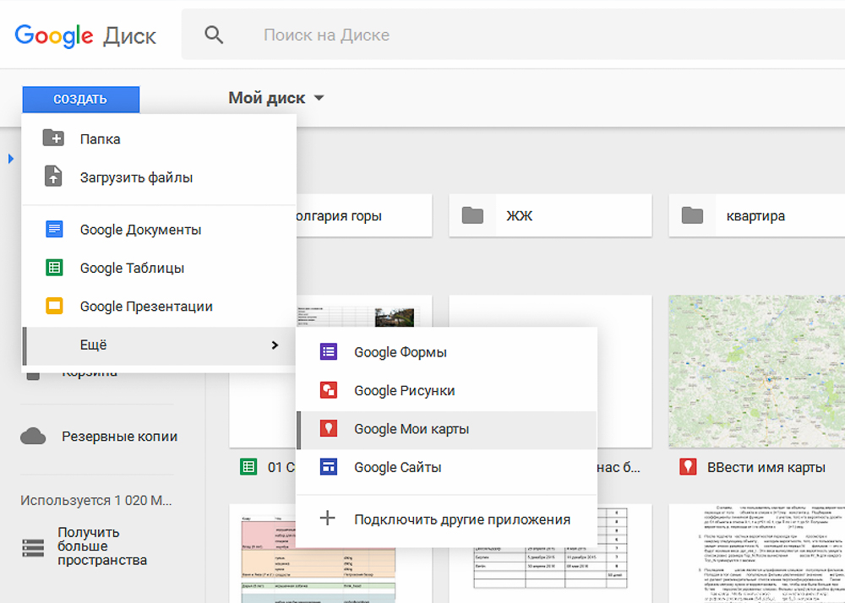The width and height of the screenshot is (845, 603).
Task: Expand the Ещё submenu arrow
Action: (275, 345)
